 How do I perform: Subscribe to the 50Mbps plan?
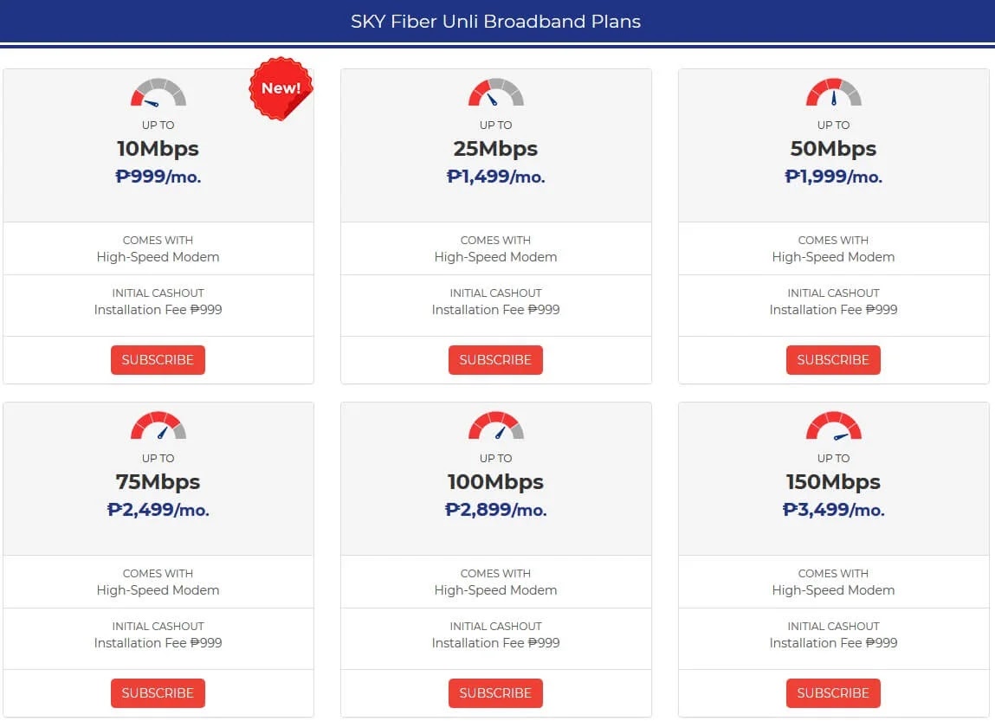point(833,359)
